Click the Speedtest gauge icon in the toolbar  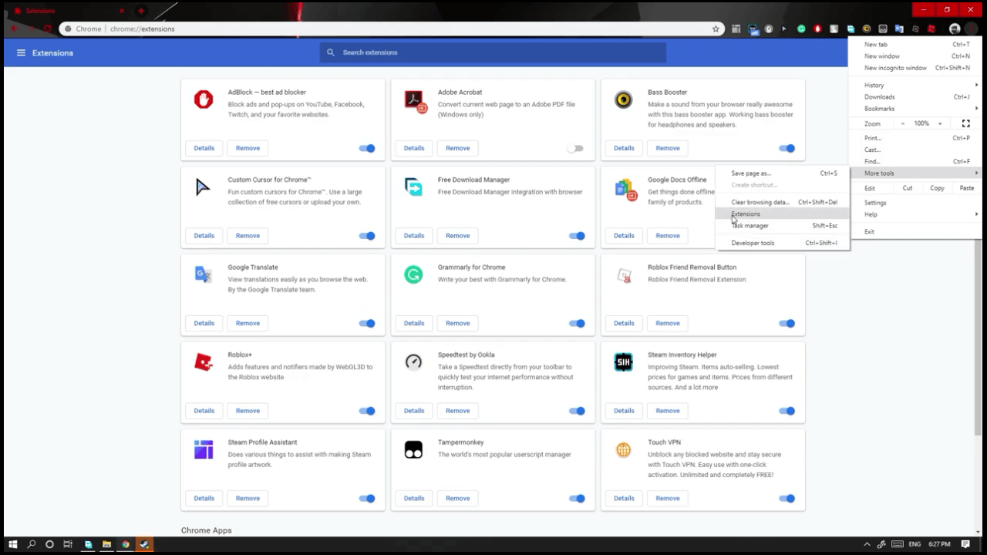tap(769, 29)
